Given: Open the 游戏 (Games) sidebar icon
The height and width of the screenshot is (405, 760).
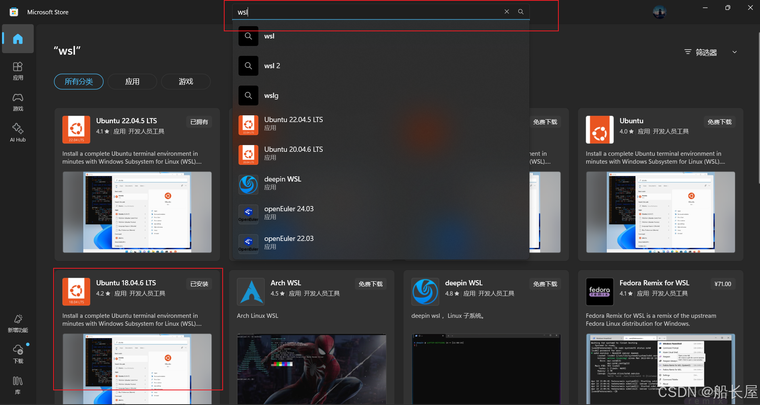Looking at the screenshot, I should coord(17,102).
